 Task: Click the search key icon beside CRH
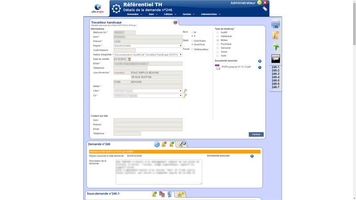pyautogui.click(x=185, y=91)
